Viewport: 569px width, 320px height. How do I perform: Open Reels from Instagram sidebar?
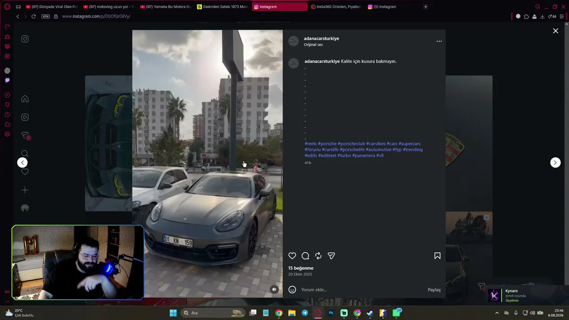point(25,117)
